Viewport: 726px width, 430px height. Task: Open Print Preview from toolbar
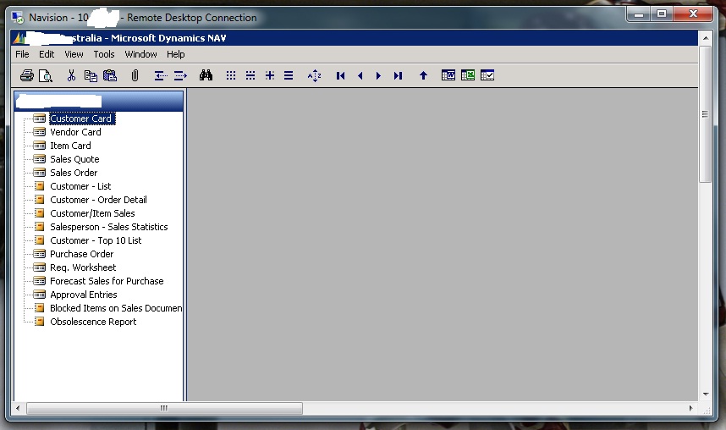tap(46, 75)
